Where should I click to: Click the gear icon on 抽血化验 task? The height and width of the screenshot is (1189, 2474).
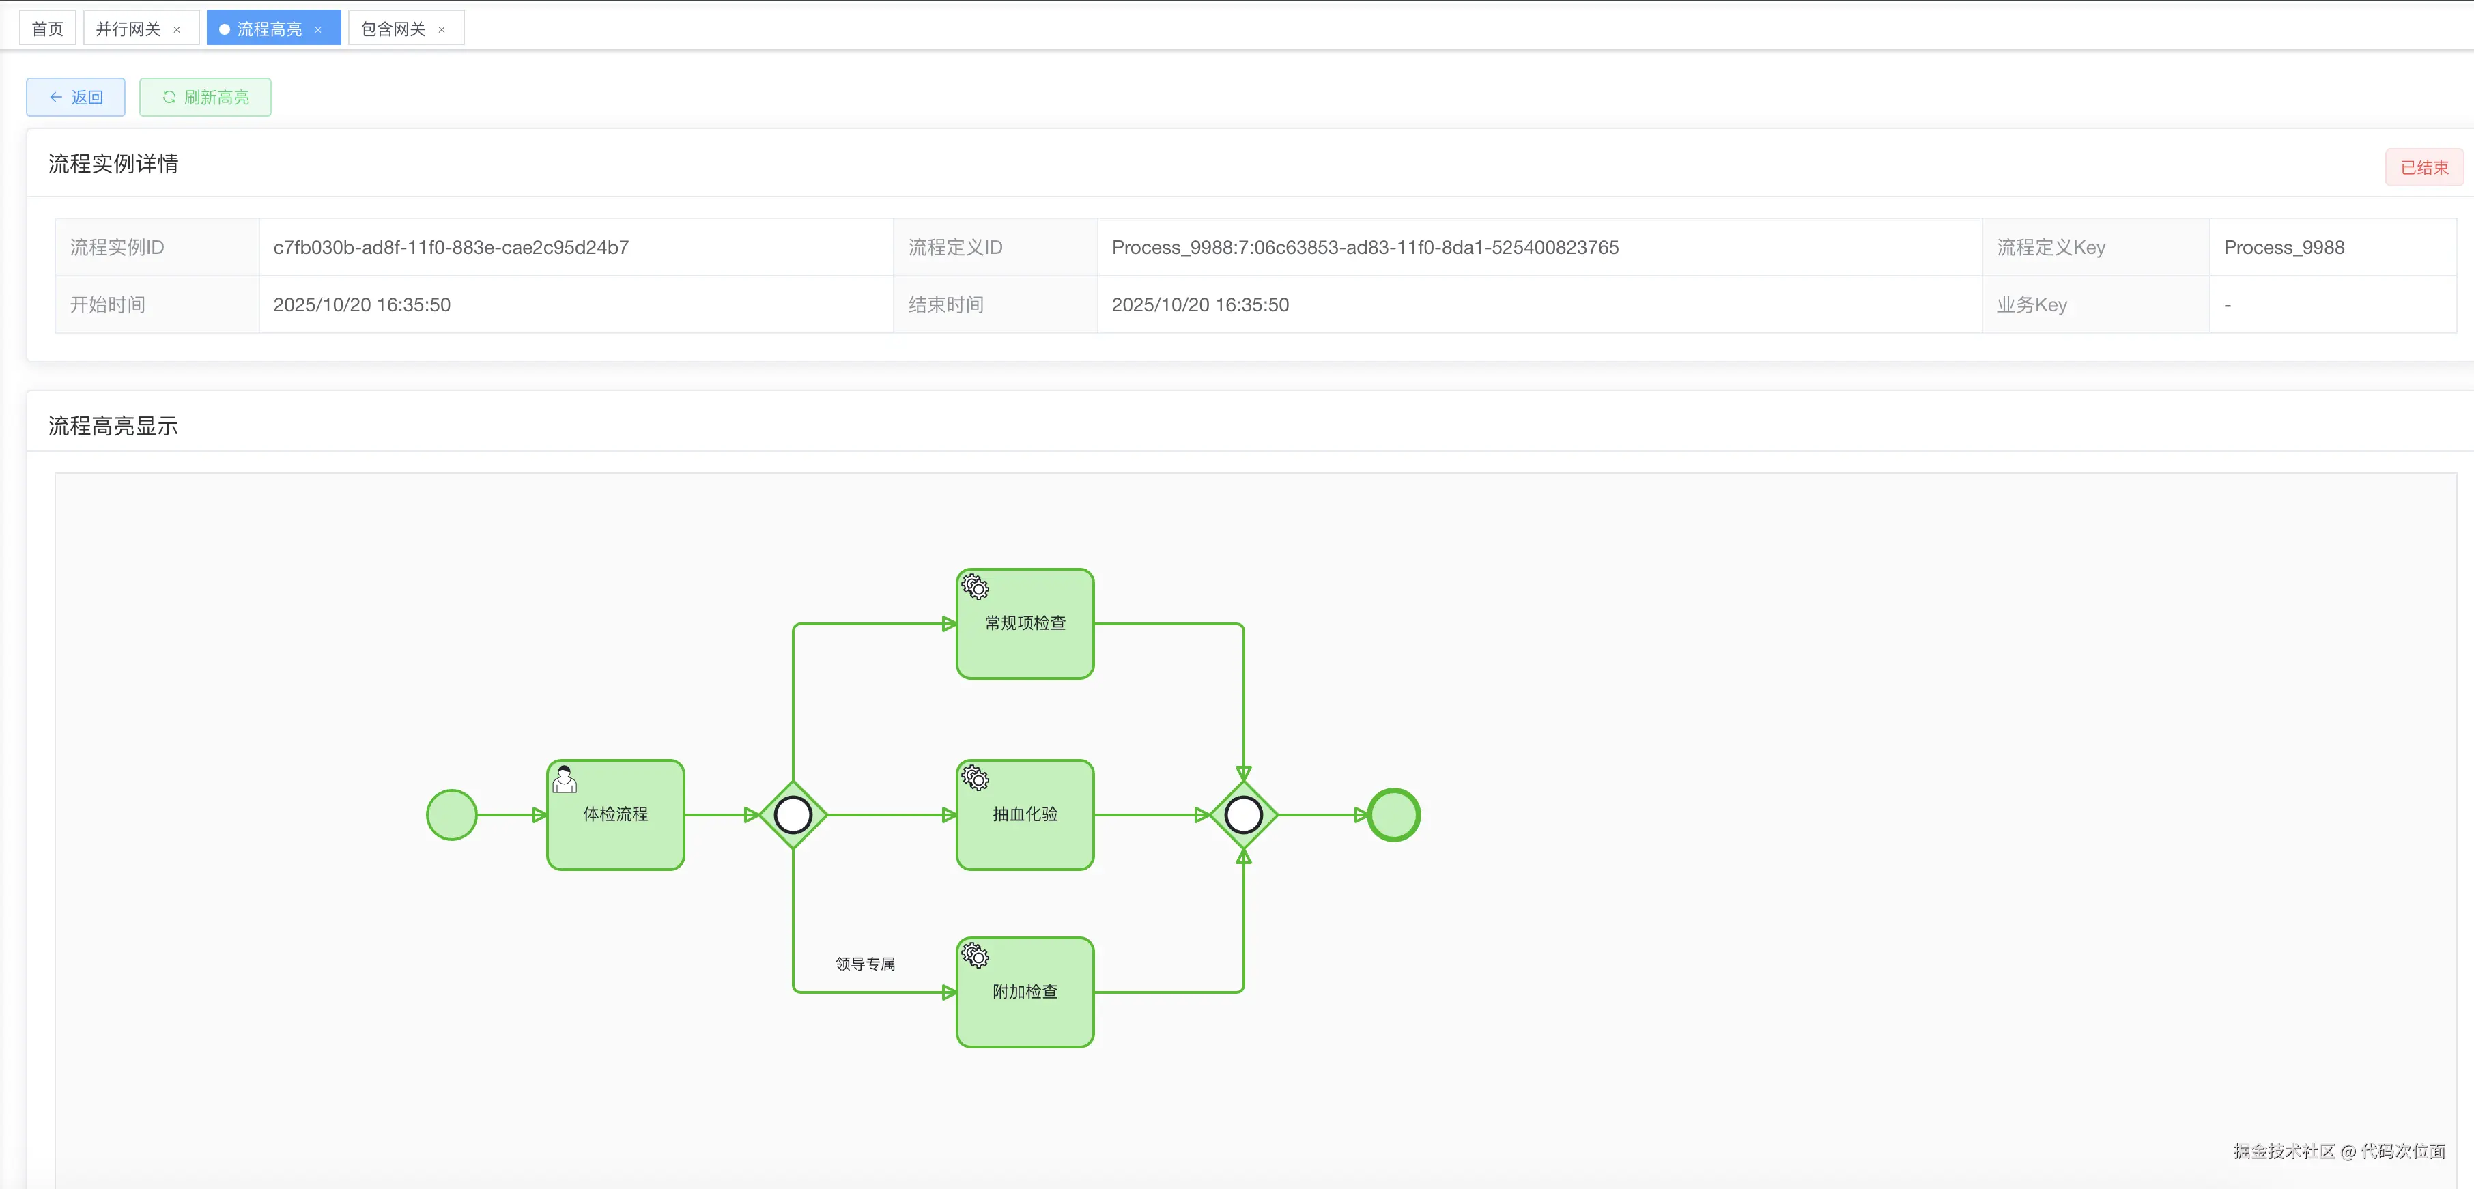(x=975, y=777)
